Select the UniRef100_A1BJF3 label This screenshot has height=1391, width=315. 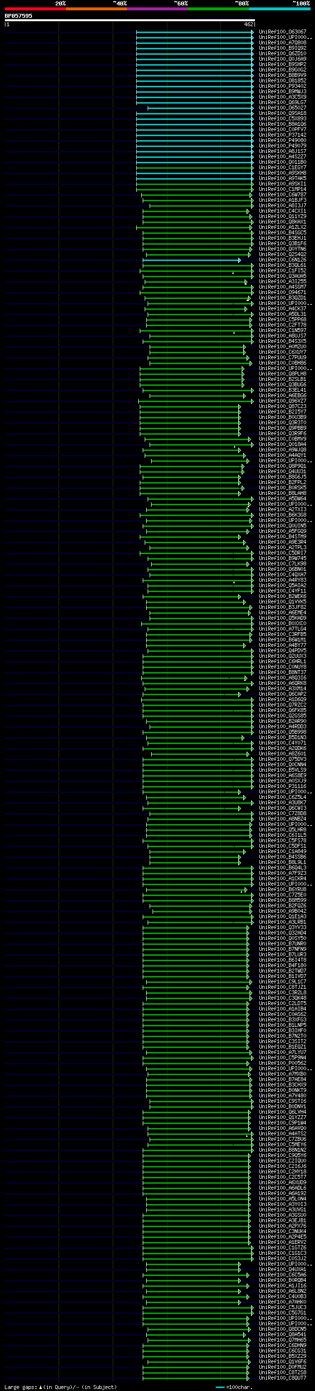pyautogui.click(x=282, y=200)
